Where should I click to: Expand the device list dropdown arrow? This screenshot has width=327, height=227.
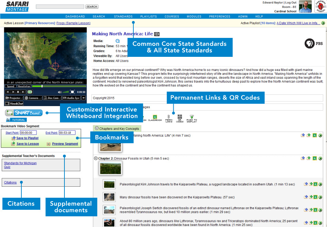pos(83,98)
